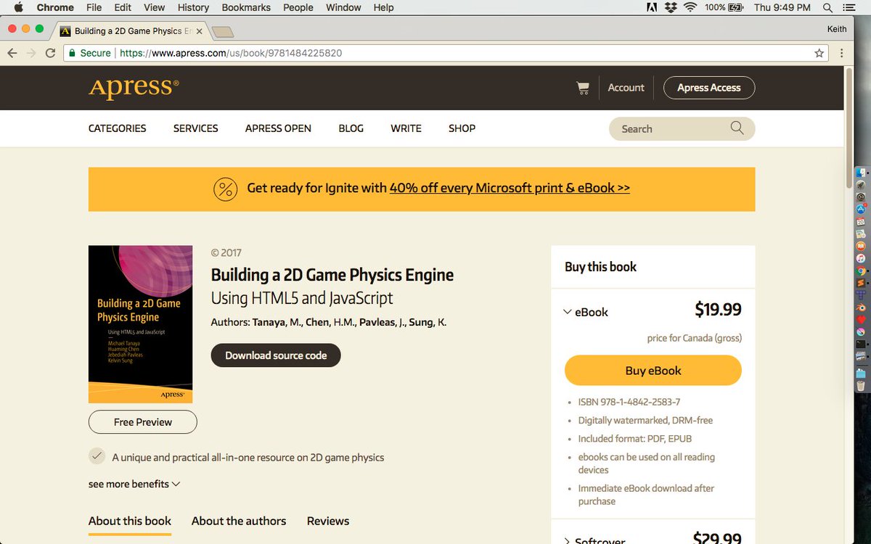Open the Free Preview
Screen dimensions: 871x544
(143, 422)
